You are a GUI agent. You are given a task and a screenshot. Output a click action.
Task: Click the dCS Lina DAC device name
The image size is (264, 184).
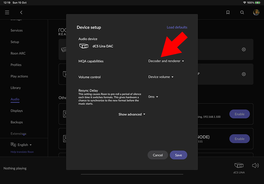click(x=103, y=46)
